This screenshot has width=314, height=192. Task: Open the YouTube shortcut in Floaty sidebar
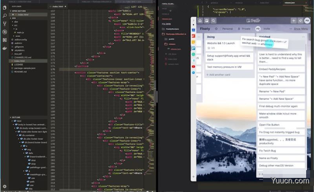pos(194,66)
